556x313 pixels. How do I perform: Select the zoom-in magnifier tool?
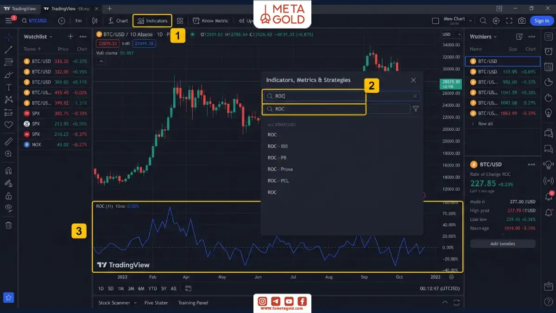click(x=8, y=154)
